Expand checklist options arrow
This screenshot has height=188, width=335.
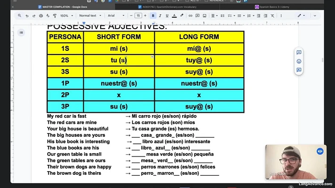234,16
